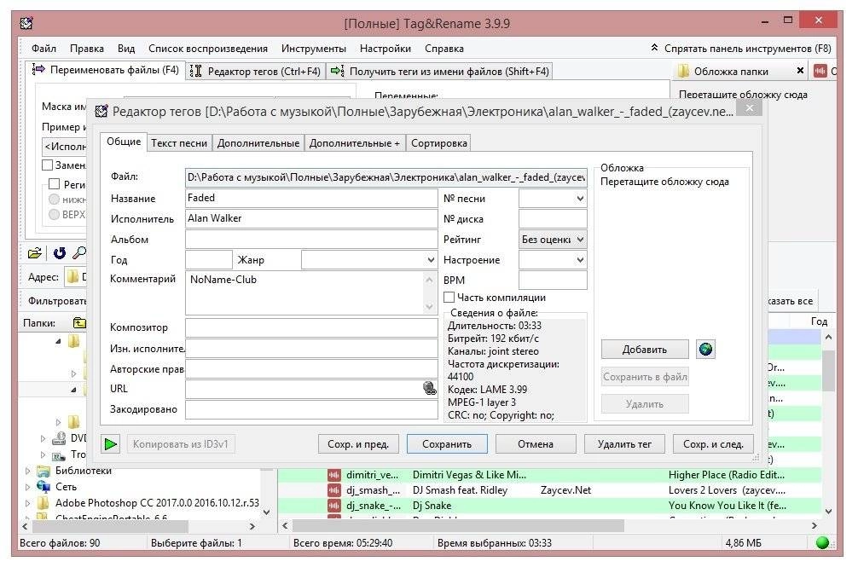The width and height of the screenshot is (858, 573).
Task: Click the file list vertical scrollbar thumb
Action: [x=828, y=370]
